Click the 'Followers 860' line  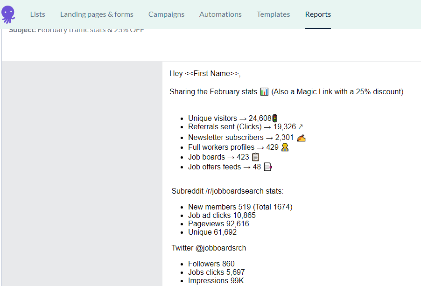coord(211,264)
